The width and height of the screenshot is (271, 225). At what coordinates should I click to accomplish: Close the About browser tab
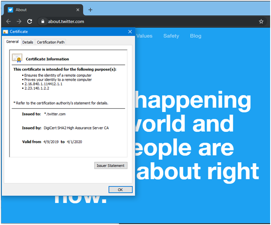pyautogui.click(x=78, y=10)
